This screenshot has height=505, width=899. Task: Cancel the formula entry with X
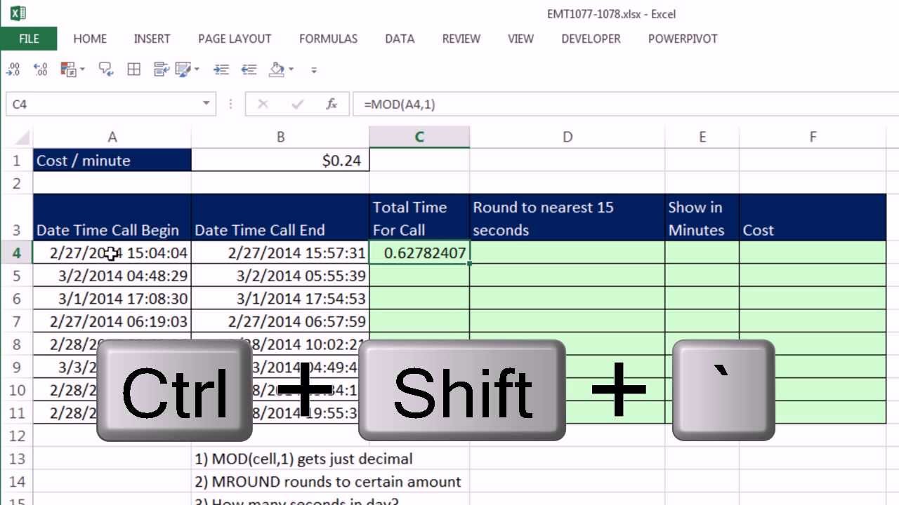[x=263, y=104]
